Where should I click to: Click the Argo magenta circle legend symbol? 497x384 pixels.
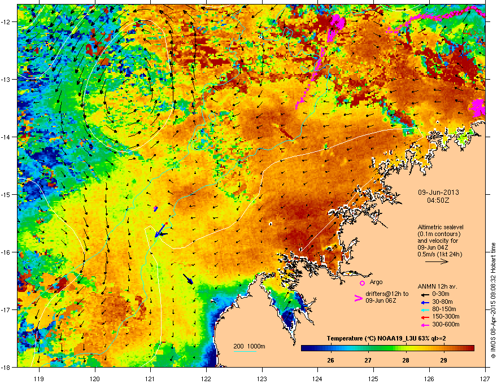point(362,283)
